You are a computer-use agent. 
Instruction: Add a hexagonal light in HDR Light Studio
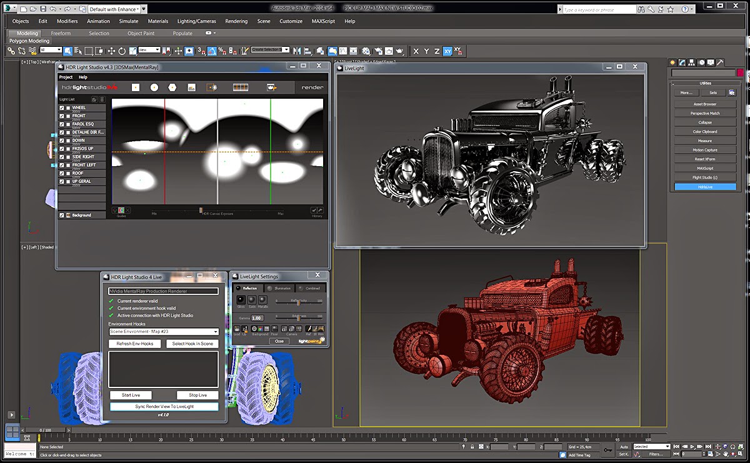coord(172,87)
